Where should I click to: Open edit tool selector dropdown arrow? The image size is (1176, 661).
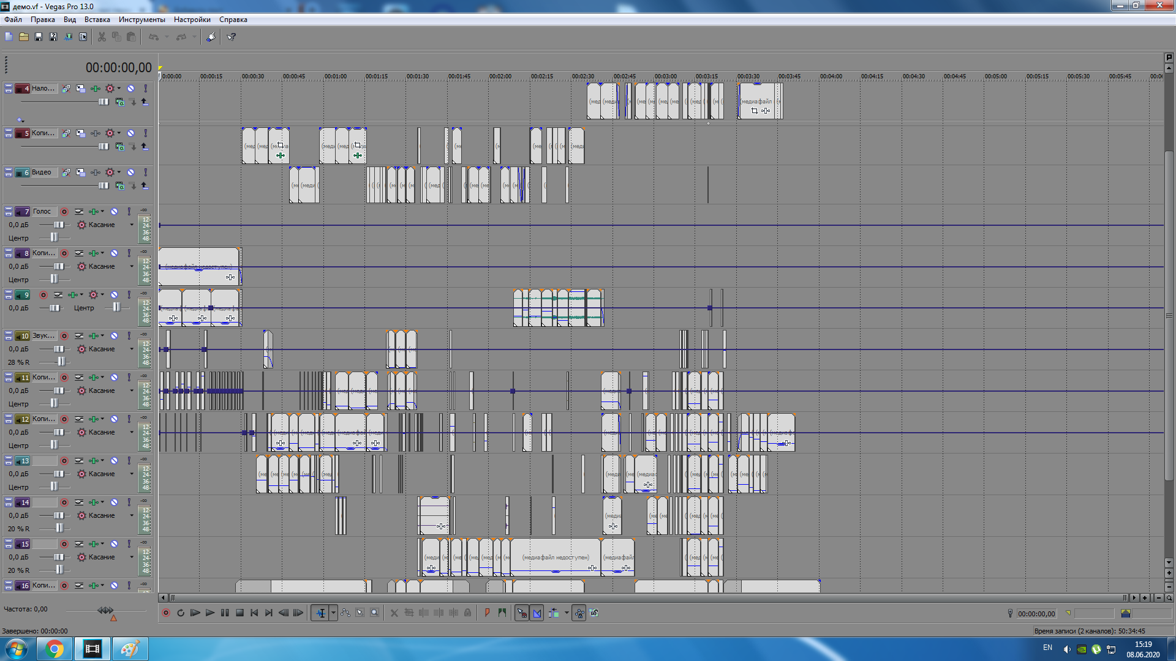pyautogui.click(x=333, y=613)
